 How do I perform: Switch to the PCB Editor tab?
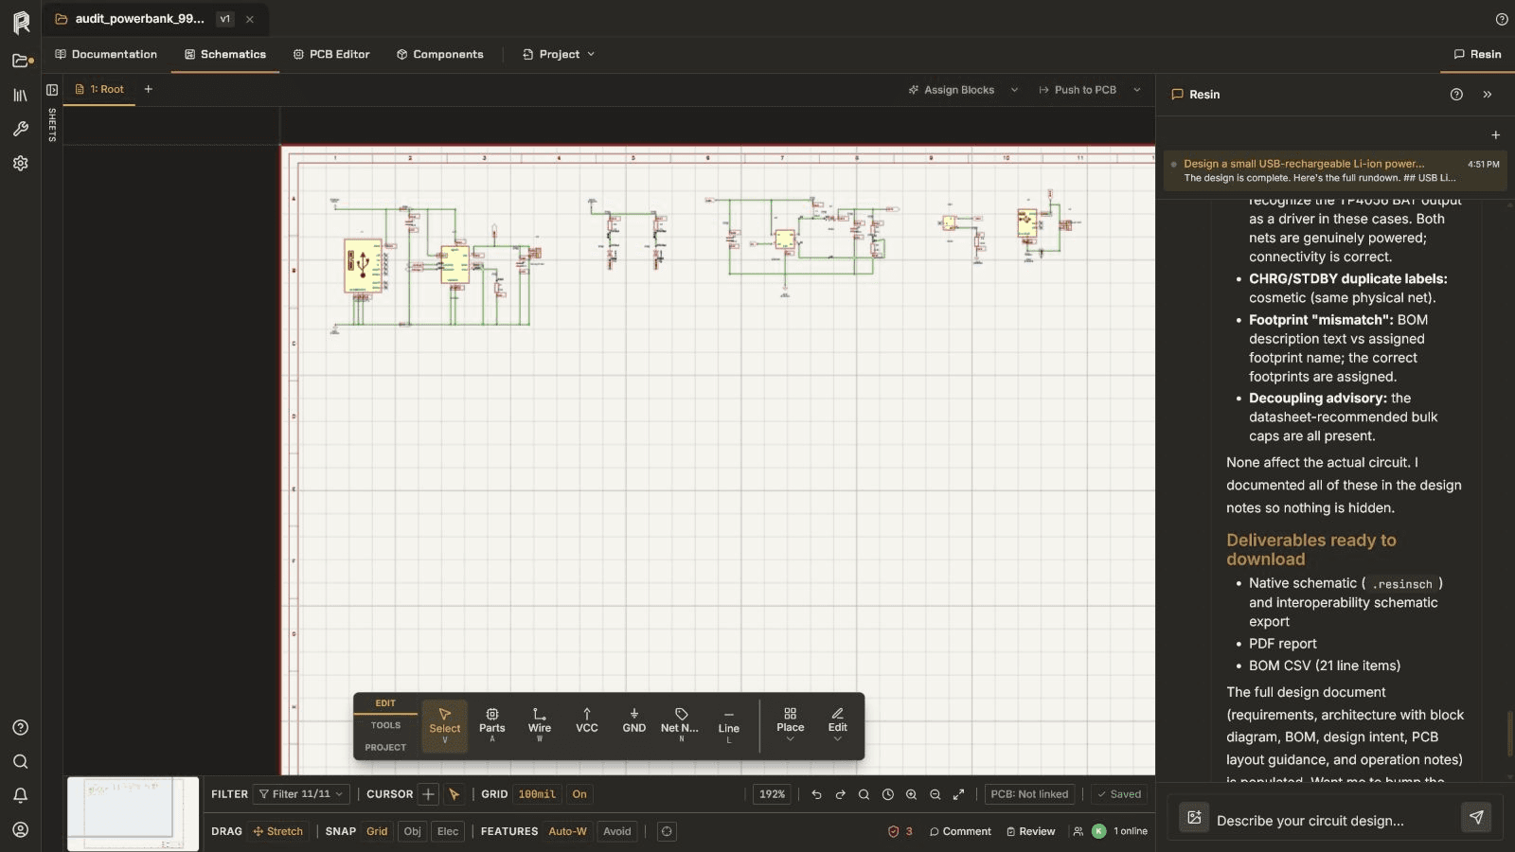[331, 55]
